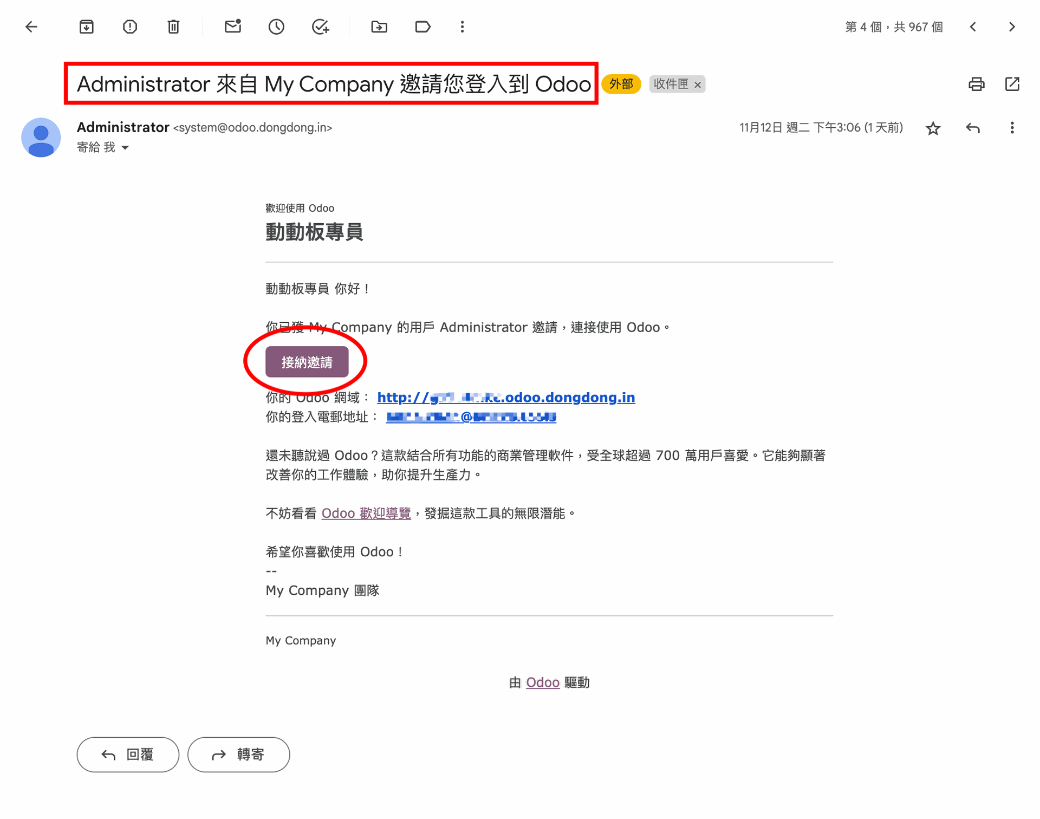Delete this email with trash icon

tap(173, 27)
